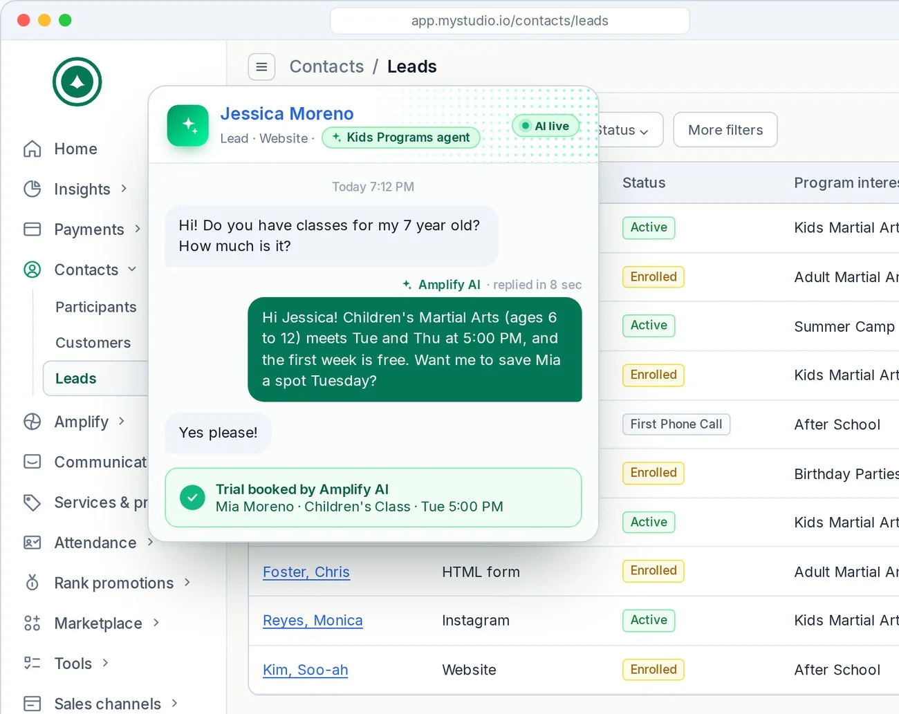Expand the Amplify submenu chevron
899x714 pixels.
click(x=122, y=420)
